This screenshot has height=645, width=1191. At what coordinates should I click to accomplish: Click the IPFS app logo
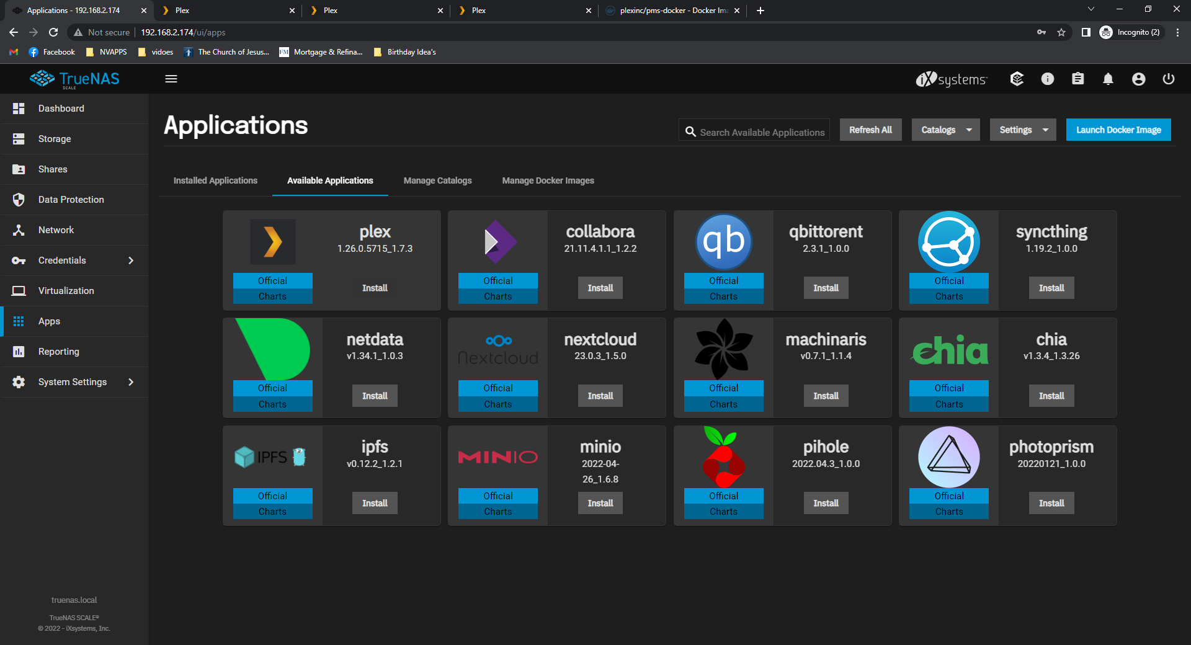(271, 457)
